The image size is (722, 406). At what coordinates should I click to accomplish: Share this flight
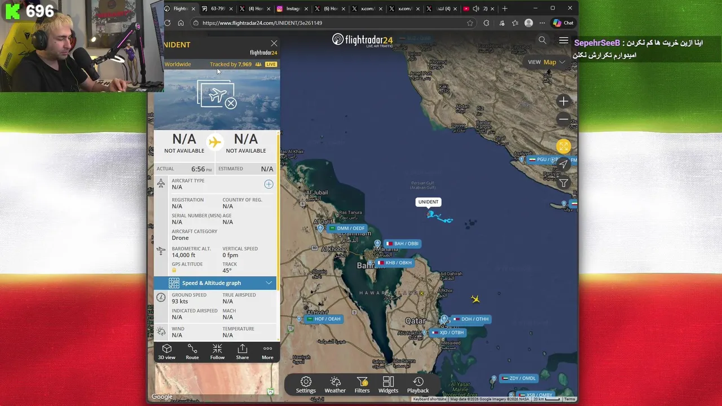243,352
